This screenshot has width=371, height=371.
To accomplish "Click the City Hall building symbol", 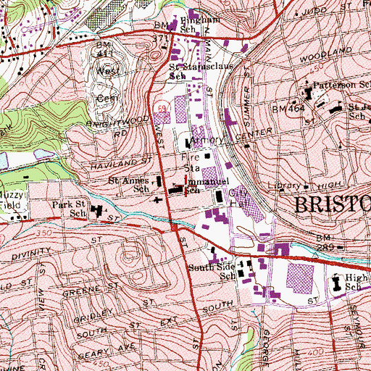I will [x=219, y=197].
